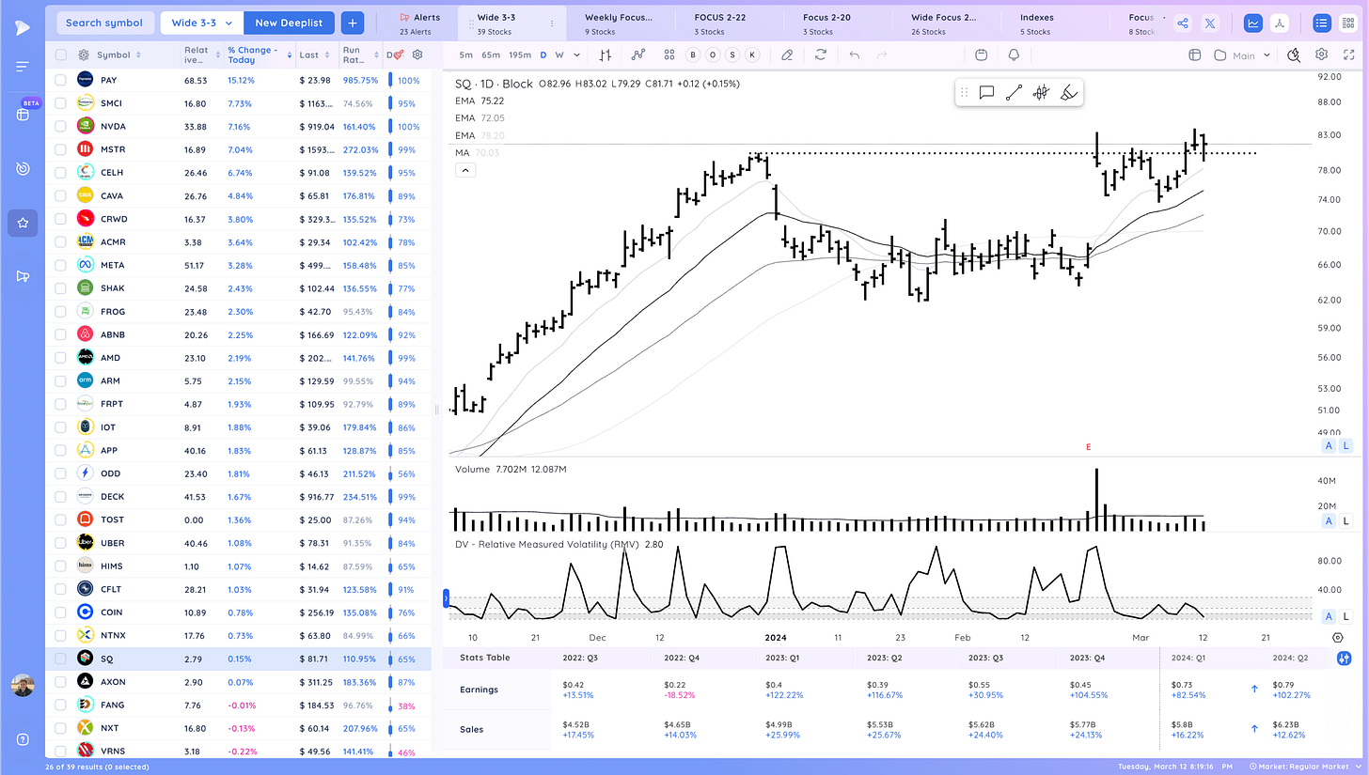Toggle the S marker button
Viewport: 1369px width, 775px height.
pyautogui.click(x=732, y=55)
